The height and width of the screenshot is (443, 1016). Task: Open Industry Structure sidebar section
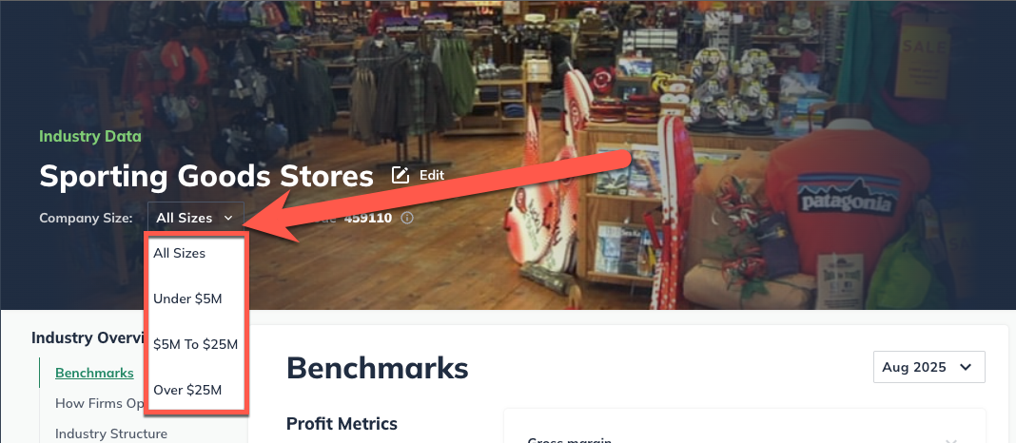110,433
